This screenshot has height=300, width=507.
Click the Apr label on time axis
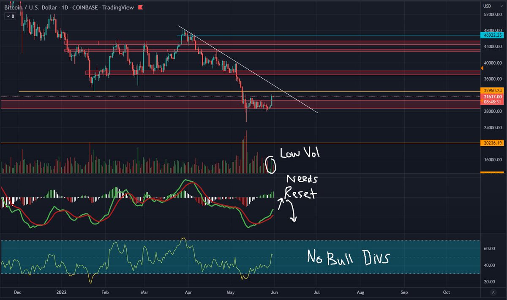[188, 292]
